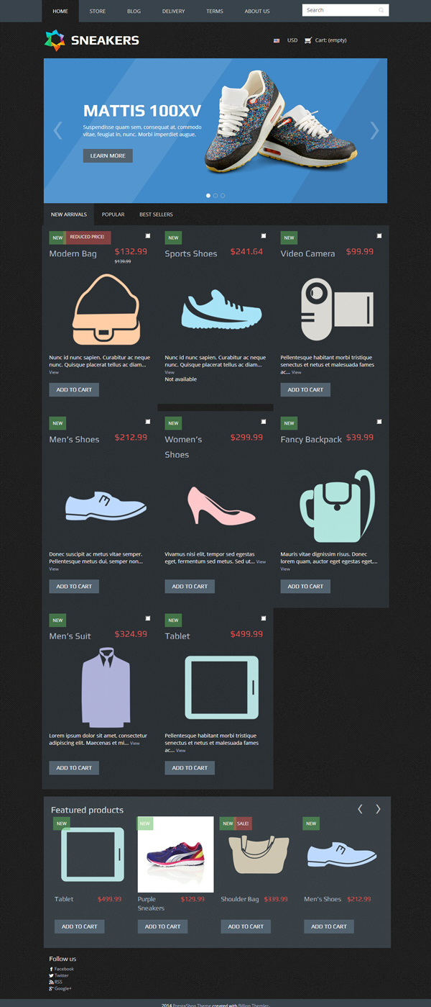Click the Learn More banner button
The width and height of the screenshot is (431, 1007).
click(108, 155)
